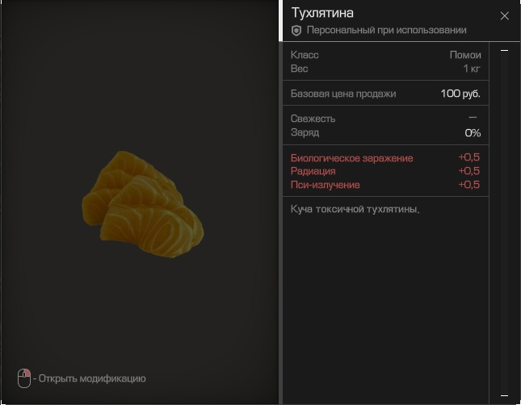Close the Тухлятина item panel
The image size is (521, 405).
(505, 15)
